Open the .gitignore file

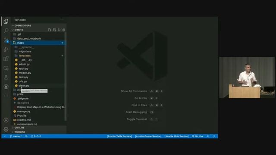[x=38, y=99]
